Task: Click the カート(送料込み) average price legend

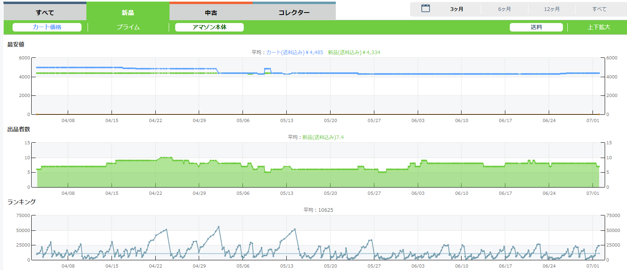Action: tap(294, 53)
